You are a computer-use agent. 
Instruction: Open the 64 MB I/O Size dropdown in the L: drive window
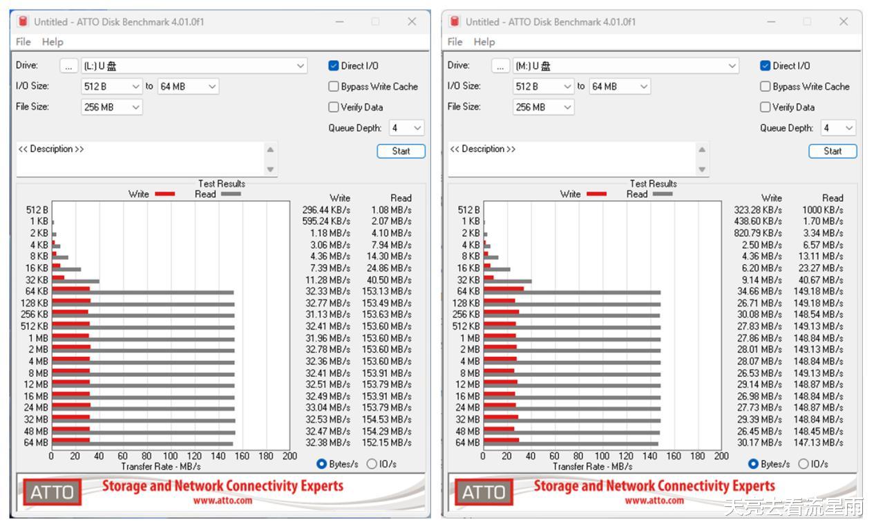click(x=189, y=86)
